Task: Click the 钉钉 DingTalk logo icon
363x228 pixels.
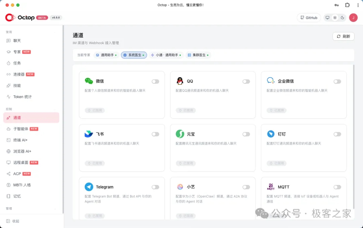Action: click(x=271, y=134)
